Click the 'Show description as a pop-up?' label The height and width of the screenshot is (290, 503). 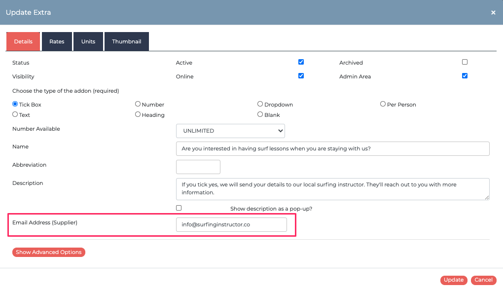[x=271, y=209]
